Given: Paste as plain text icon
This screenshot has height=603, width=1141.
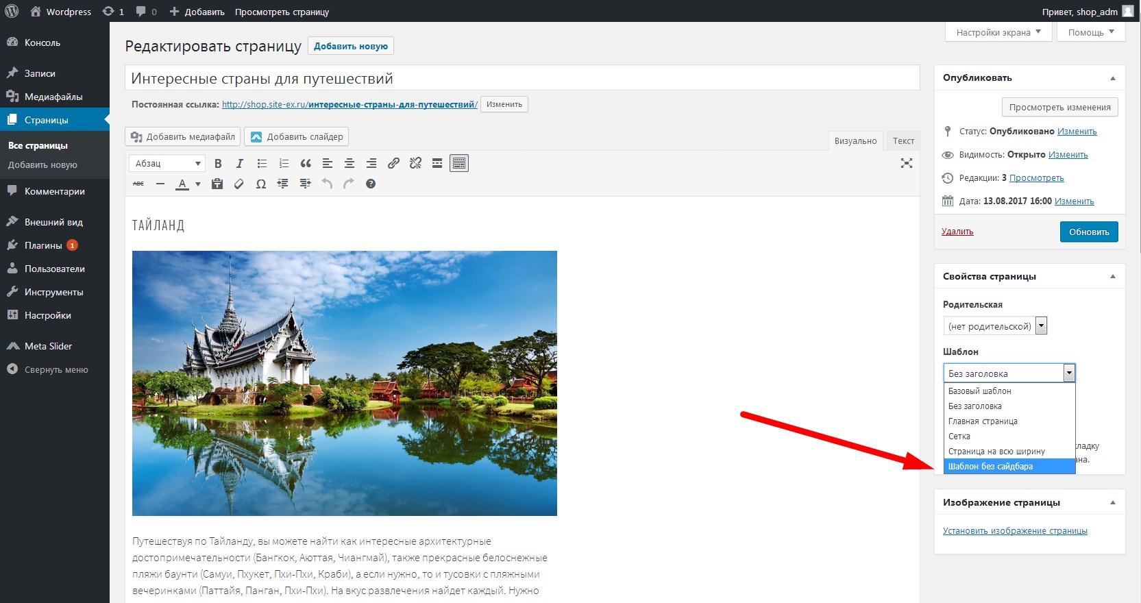Looking at the screenshot, I should tap(217, 184).
